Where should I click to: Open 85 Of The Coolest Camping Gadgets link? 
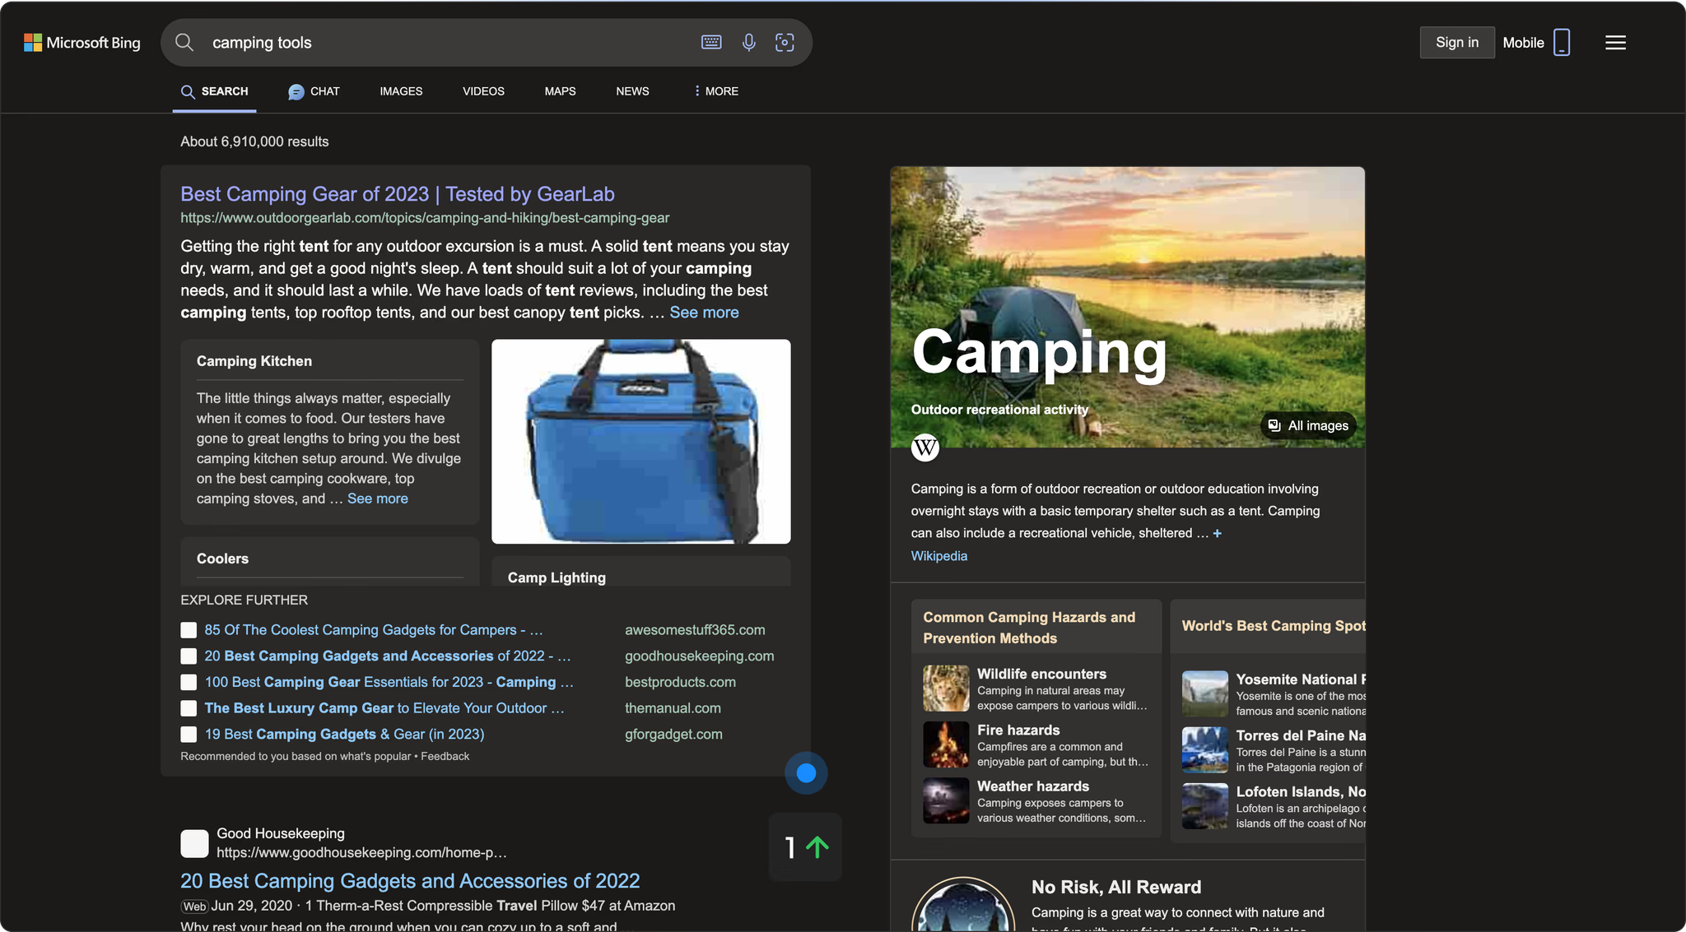click(373, 630)
